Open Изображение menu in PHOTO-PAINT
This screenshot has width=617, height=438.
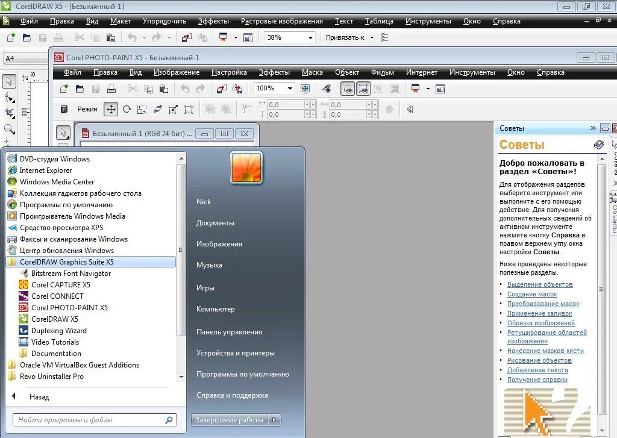tap(177, 72)
